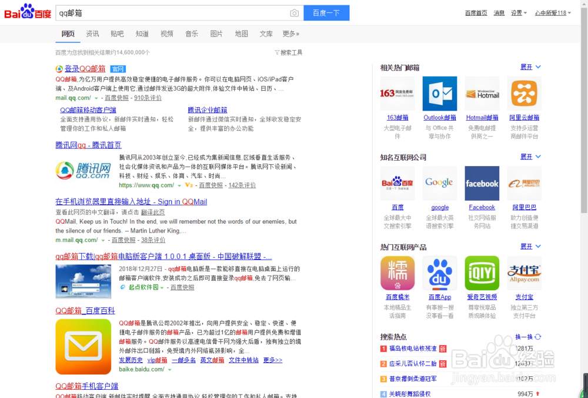The image size is (588, 398).
Task: Click the 搜索工具 filter icon
Action: [x=277, y=52]
